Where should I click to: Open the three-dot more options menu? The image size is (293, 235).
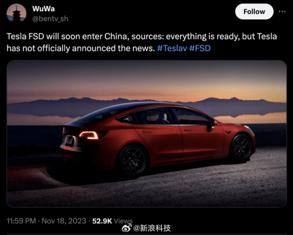[282, 12]
